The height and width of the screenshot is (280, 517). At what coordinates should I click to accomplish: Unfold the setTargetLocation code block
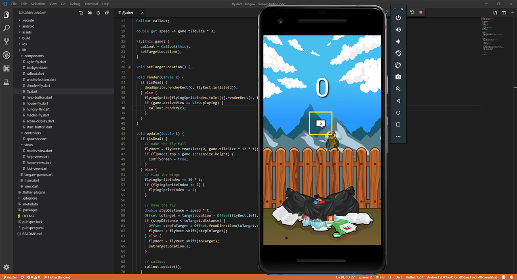tap(129, 67)
